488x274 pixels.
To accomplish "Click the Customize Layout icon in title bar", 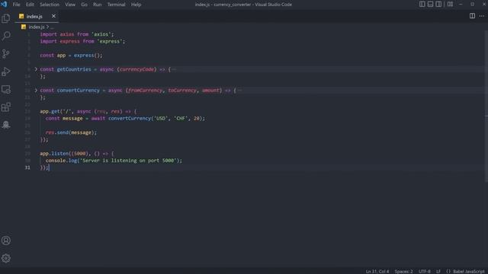I will click(450, 5).
